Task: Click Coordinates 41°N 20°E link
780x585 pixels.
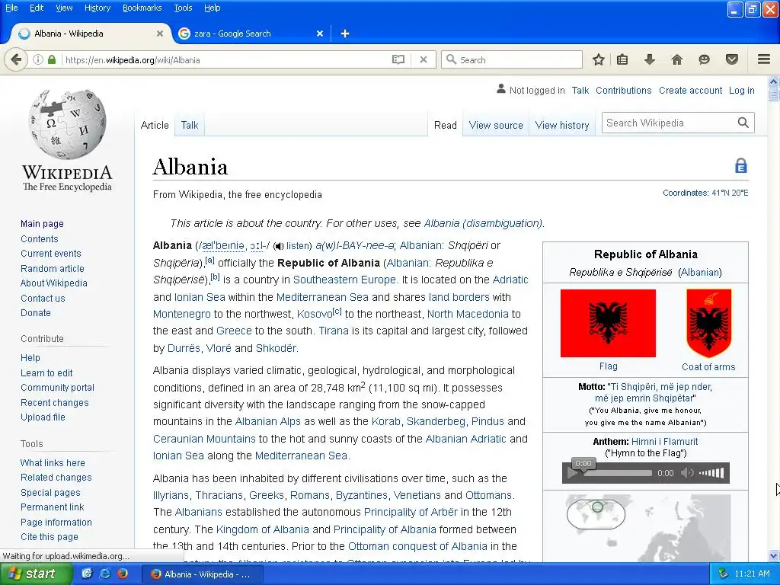Action: click(705, 193)
